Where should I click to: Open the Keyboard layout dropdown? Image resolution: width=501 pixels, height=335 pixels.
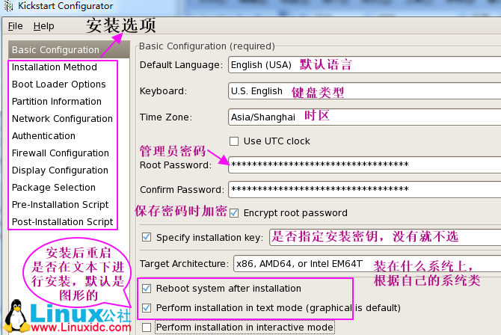pyautogui.click(x=365, y=91)
